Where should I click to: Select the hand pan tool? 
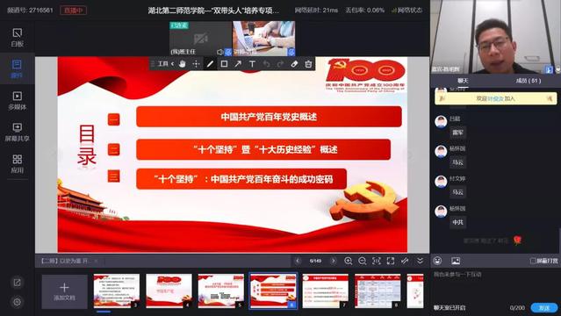(182, 64)
